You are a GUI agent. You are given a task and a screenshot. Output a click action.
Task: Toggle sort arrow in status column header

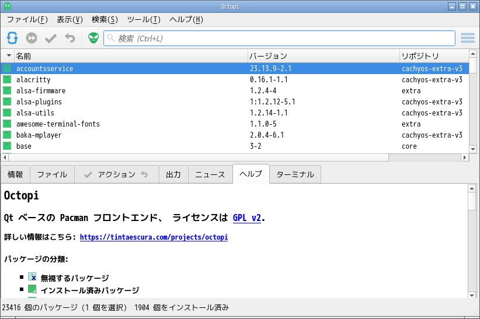pos(9,55)
